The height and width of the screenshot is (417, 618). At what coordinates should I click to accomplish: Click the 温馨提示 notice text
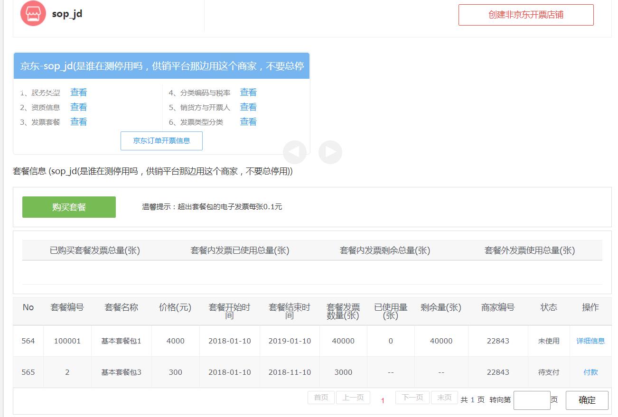(212, 207)
